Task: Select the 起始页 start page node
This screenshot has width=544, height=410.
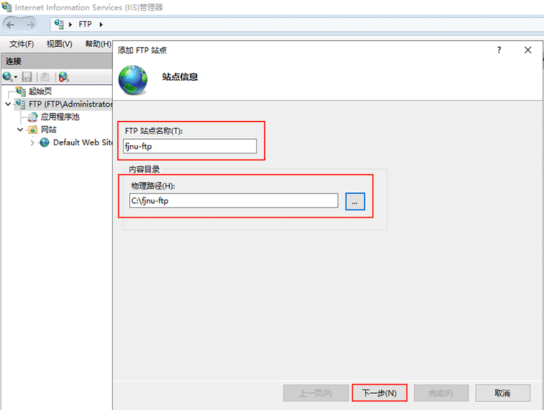Action: [39, 91]
